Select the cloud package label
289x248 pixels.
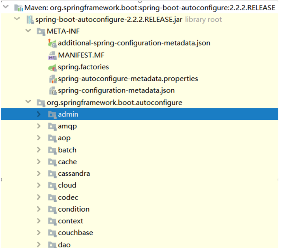67,185
